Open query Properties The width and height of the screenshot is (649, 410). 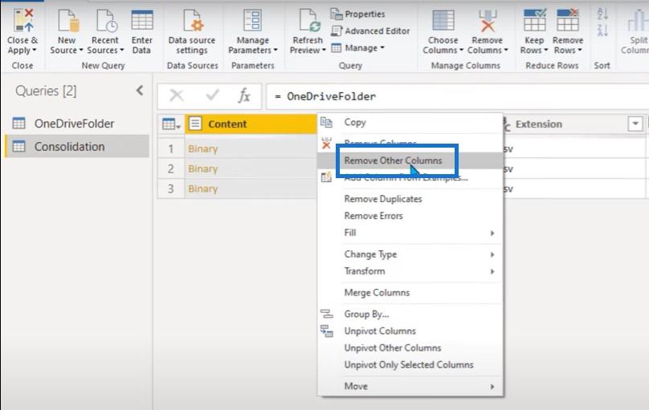[357, 14]
